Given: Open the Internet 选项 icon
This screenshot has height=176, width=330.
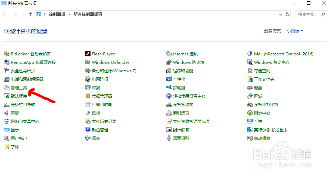Looking at the screenshot, I should 169,54.
